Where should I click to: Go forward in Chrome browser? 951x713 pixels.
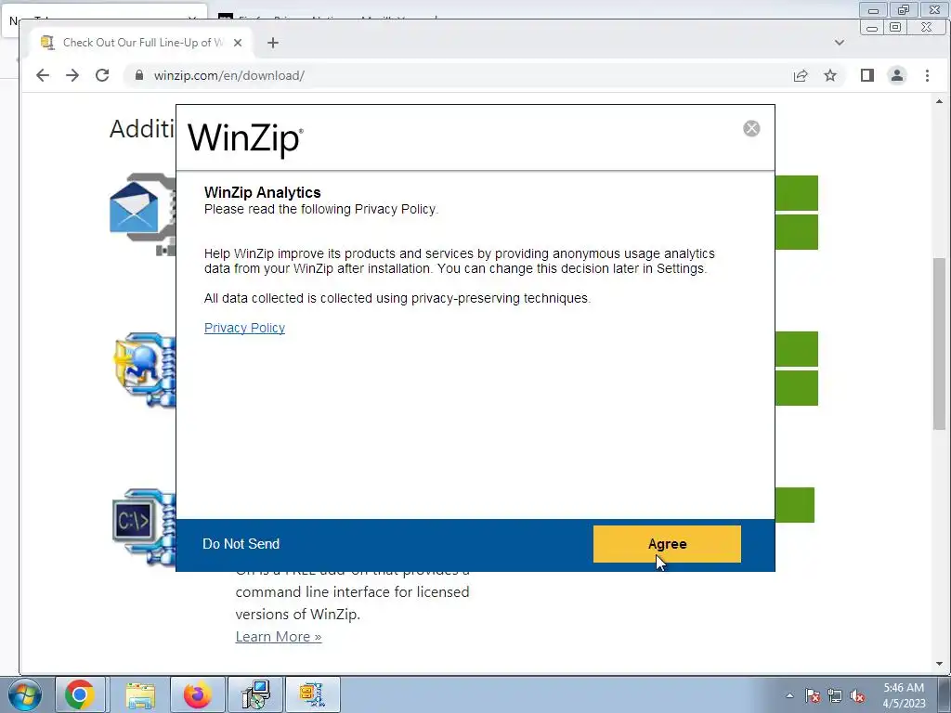(x=72, y=75)
